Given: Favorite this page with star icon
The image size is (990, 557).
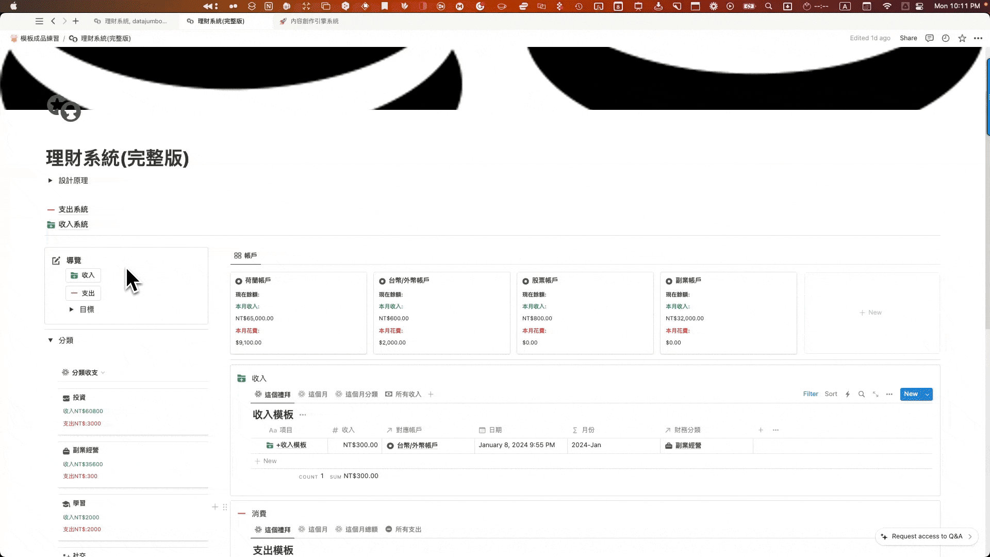Looking at the screenshot, I should [962, 38].
